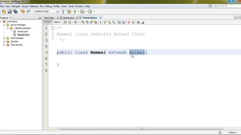Open the Profile Project dropdown arrow
Screen dimensions: 241x135
point(94,12)
